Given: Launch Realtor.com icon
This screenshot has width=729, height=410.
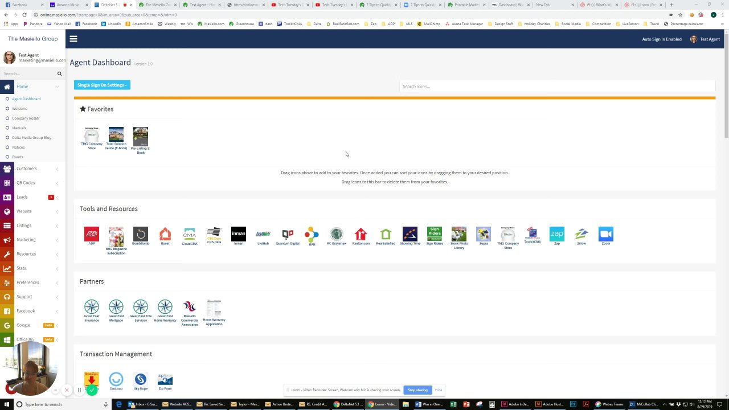Looking at the screenshot, I should click(x=361, y=235).
